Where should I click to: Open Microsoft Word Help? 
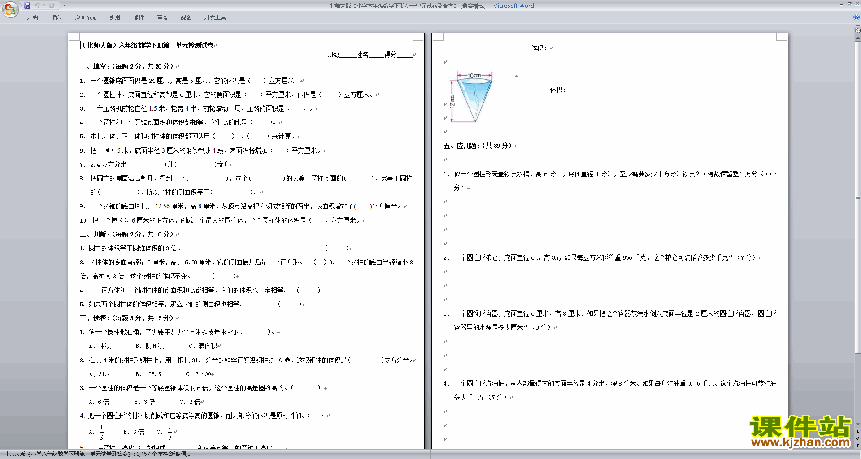pyautogui.click(x=857, y=17)
